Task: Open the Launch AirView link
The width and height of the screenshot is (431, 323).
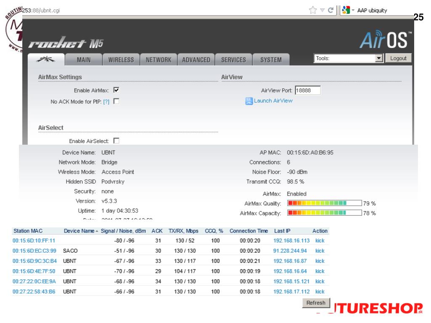Action: coord(273,101)
